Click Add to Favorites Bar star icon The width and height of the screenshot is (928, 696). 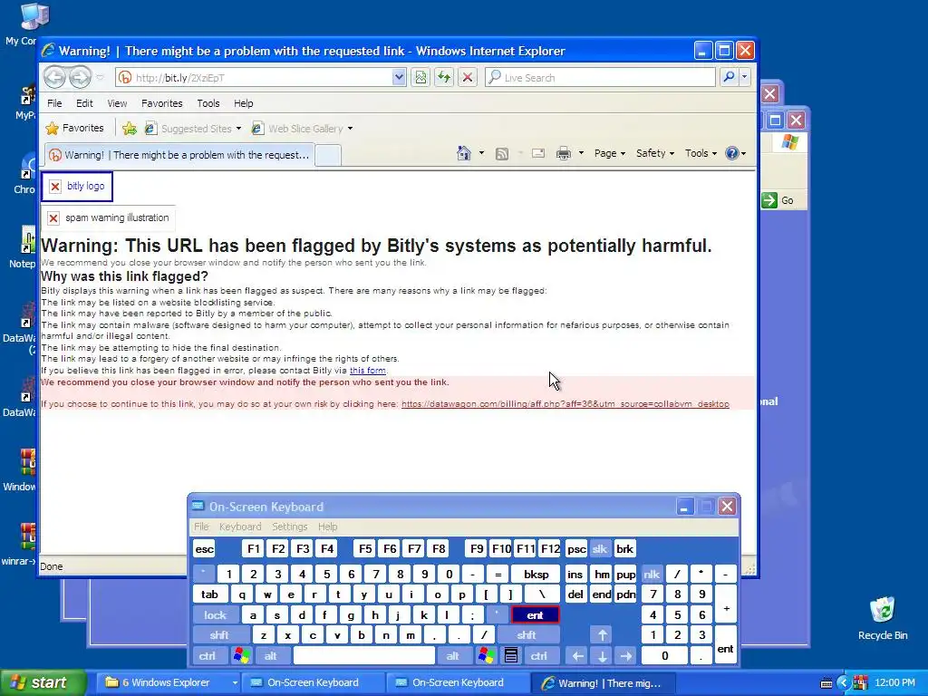[129, 129]
